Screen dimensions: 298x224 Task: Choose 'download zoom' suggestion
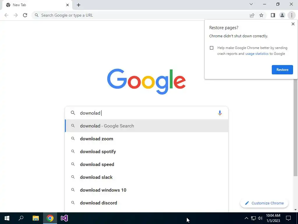[x=147, y=139]
